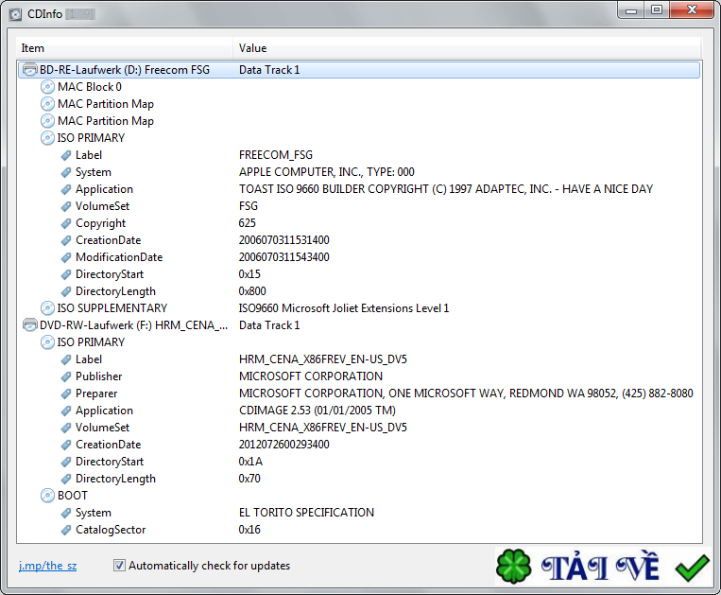Image resolution: width=721 pixels, height=595 pixels.
Task: Click the MAC Block 0 disc icon
Action: pos(47,87)
